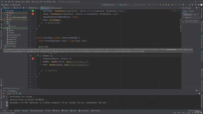Click Select Opened File target icon
This screenshot has height=114, width=203.
click(x=15, y=8)
